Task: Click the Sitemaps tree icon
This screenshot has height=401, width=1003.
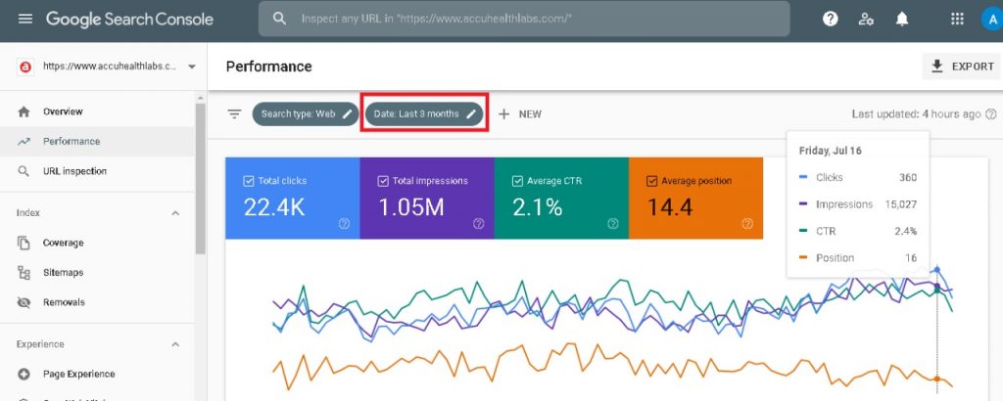Action: [24, 273]
